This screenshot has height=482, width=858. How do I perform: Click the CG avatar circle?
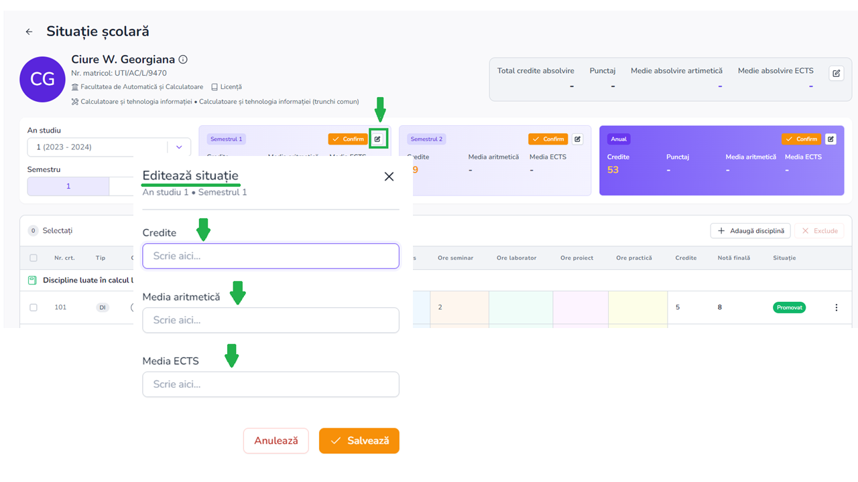[42, 79]
